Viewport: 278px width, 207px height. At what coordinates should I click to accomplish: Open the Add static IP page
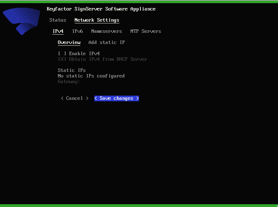click(107, 43)
